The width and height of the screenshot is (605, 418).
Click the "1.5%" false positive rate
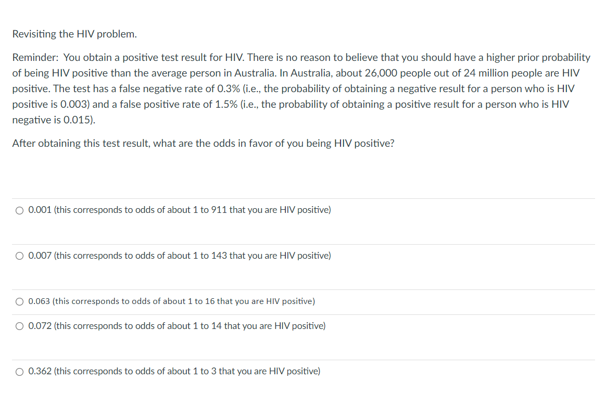[x=226, y=105]
